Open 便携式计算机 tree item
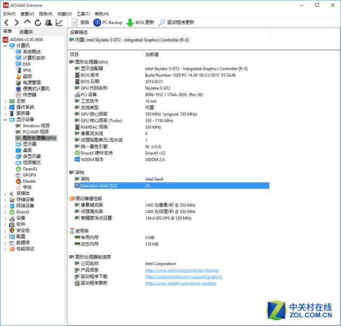The image size is (341, 326). (33, 89)
